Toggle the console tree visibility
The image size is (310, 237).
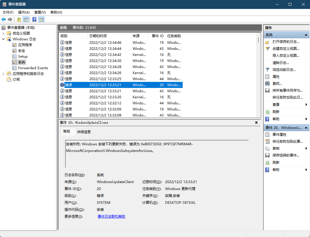pos(26,19)
